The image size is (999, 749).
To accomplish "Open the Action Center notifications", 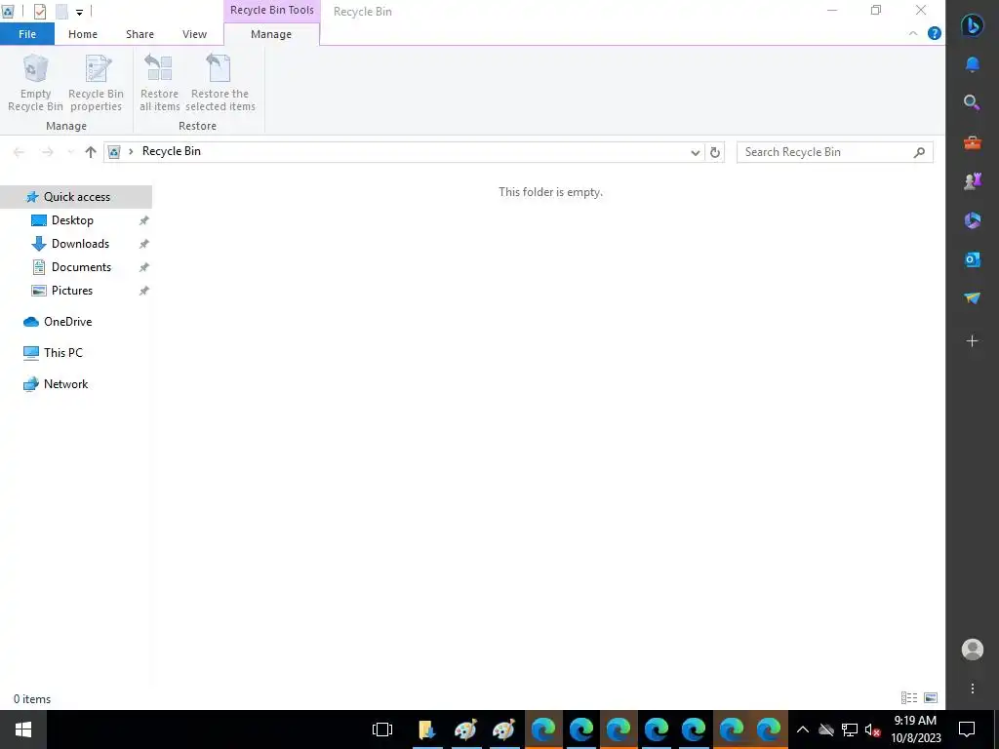I will (967, 729).
